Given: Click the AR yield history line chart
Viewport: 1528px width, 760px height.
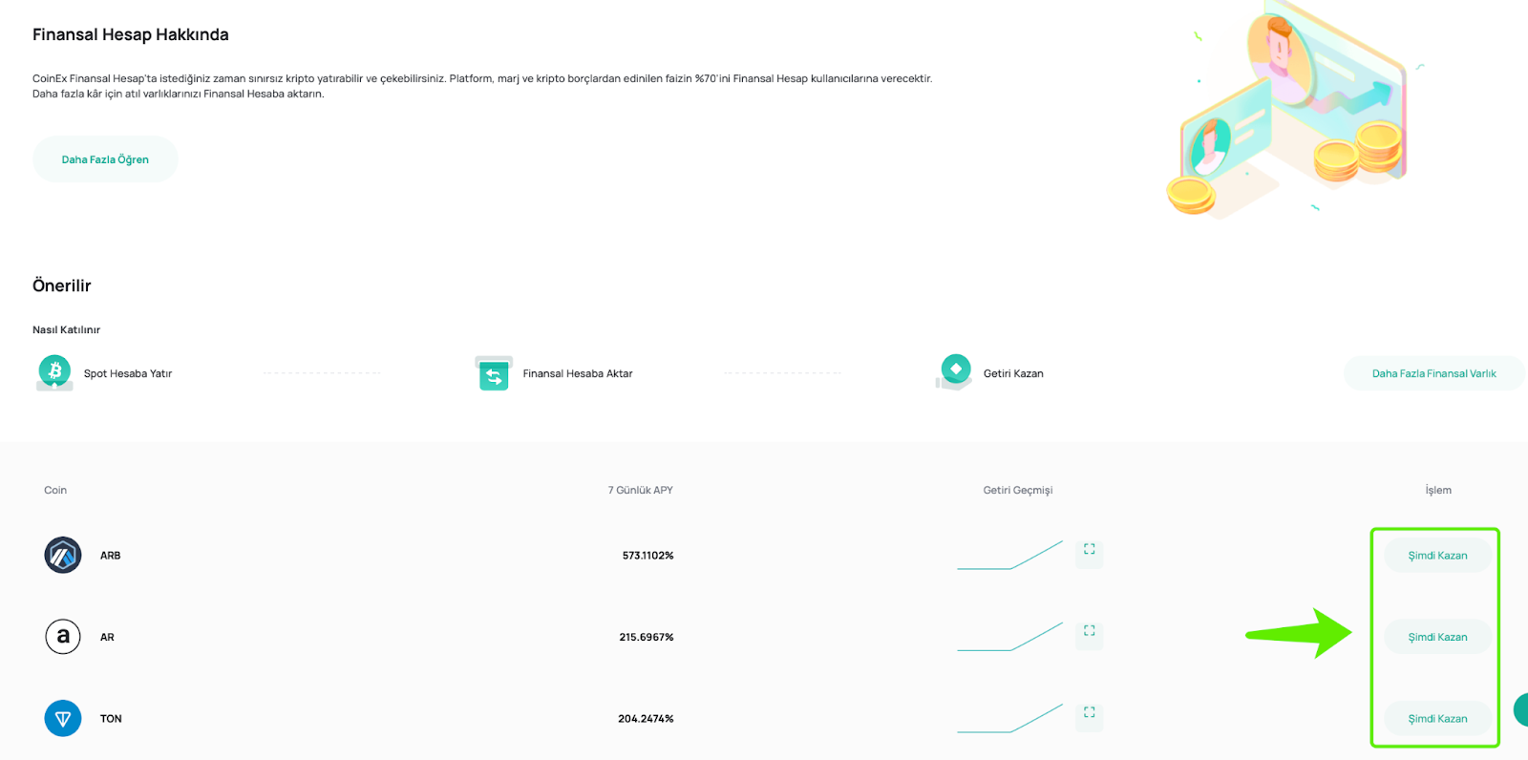Looking at the screenshot, I should point(1010,637).
